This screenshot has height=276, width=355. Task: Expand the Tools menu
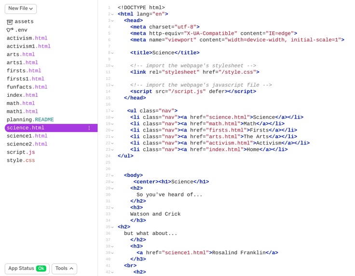click(64, 269)
